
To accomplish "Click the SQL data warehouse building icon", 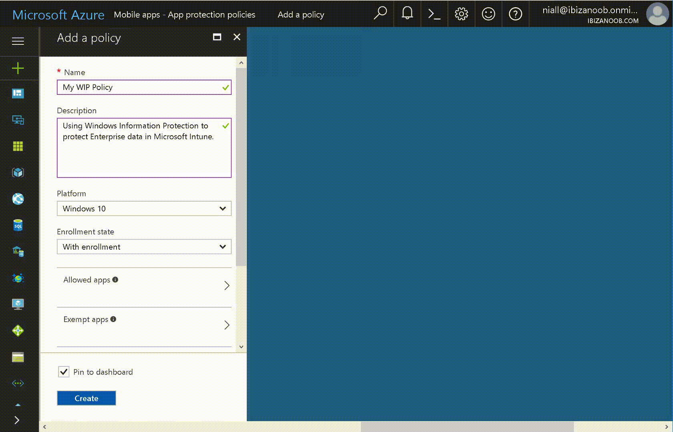I will [x=18, y=252].
